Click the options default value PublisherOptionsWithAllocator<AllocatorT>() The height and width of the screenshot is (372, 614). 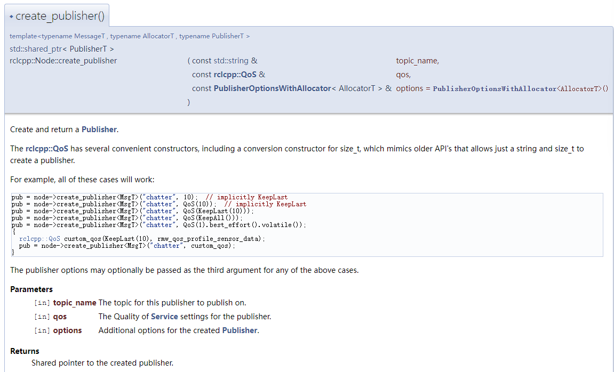pyautogui.click(x=520, y=89)
